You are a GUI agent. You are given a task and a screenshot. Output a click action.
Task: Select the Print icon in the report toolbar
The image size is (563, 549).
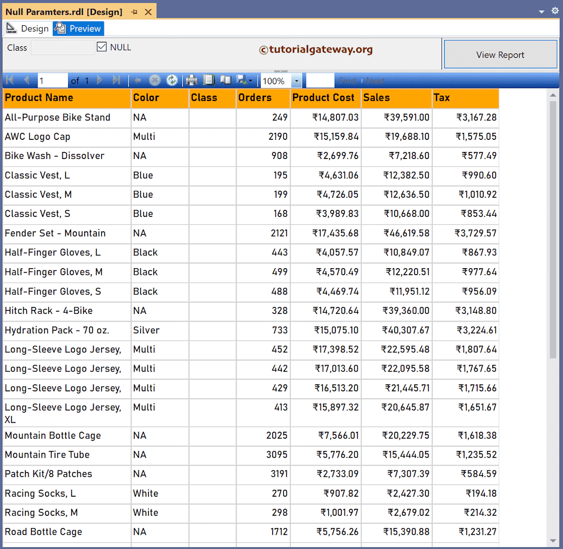click(x=191, y=80)
